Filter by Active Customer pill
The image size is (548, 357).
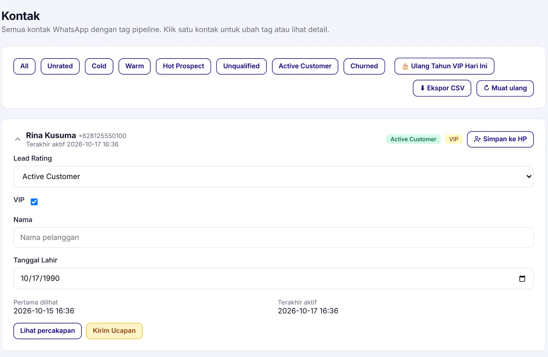click(x=305, y=66)
